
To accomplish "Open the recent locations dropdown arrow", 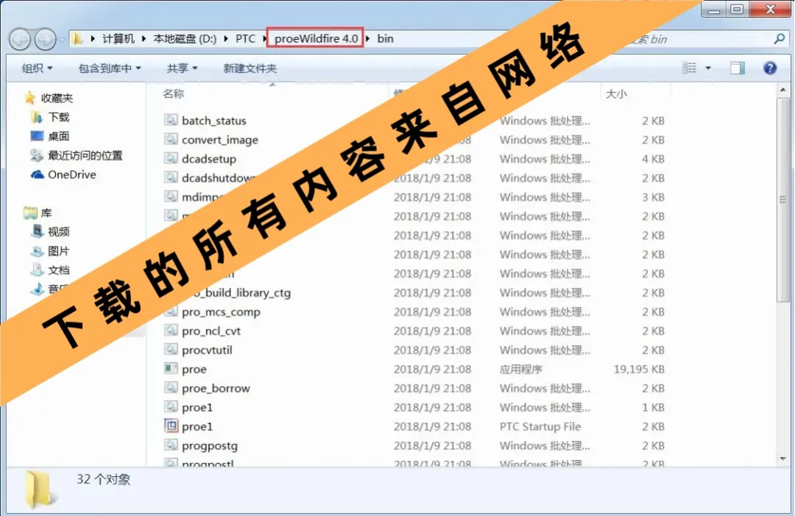I will tap(61, 39).
